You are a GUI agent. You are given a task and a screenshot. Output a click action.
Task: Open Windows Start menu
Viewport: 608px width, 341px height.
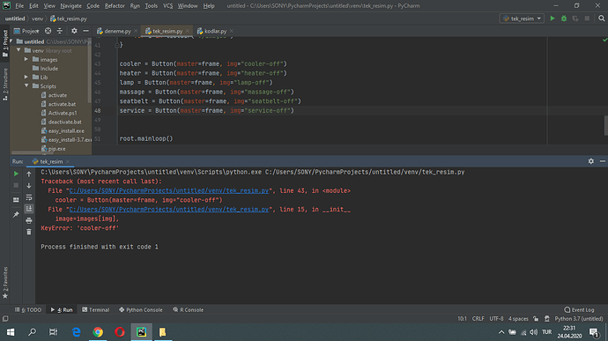(x=11, y=332)
